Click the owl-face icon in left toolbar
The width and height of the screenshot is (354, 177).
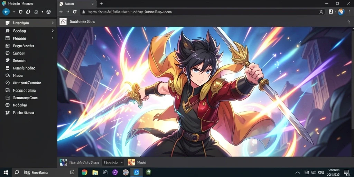click(x=48, y=12)
